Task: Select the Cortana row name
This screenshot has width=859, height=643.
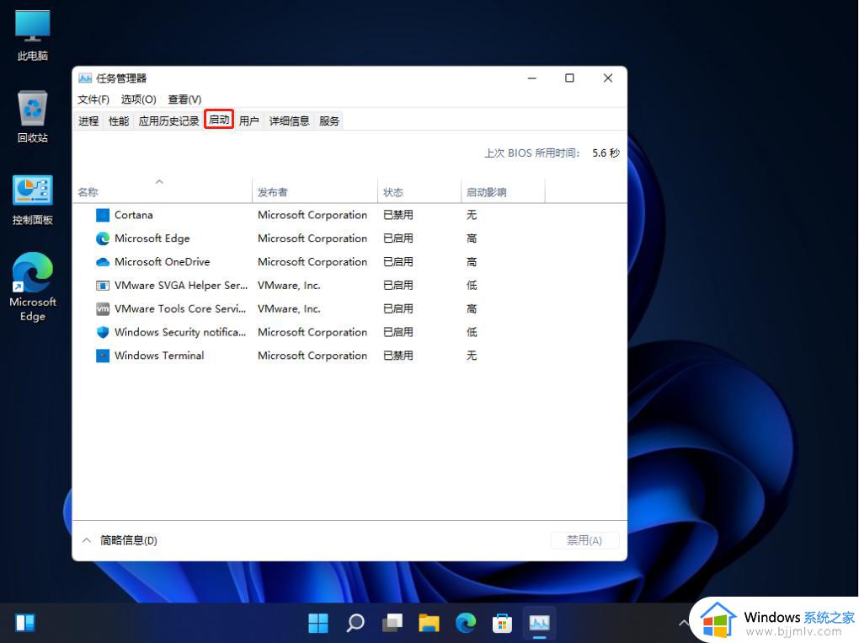Action: tap(134, 215)
